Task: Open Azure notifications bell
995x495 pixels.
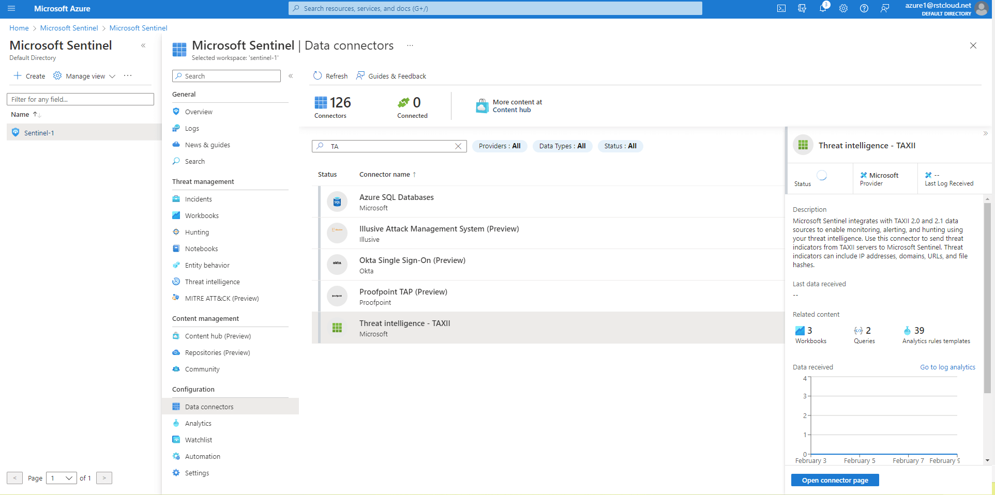Action: point(822,8)
